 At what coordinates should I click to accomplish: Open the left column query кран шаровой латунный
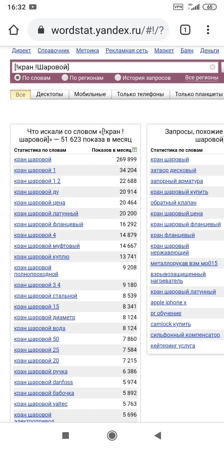[46, 214]
